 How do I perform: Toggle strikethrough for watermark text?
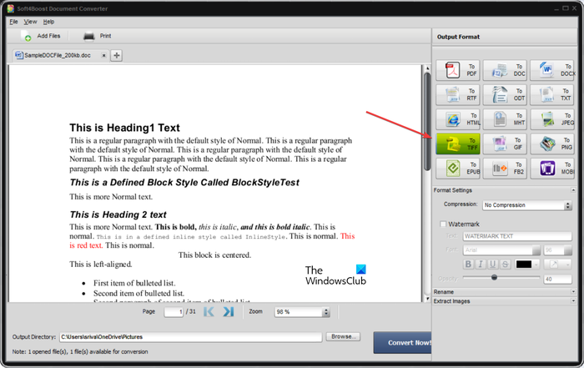coord(505,264)
